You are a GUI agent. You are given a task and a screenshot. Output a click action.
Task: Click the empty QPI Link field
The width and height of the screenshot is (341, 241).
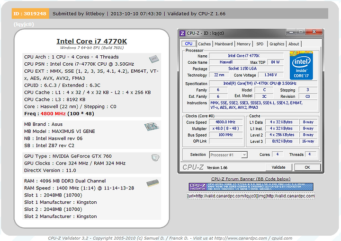point(225,141)
